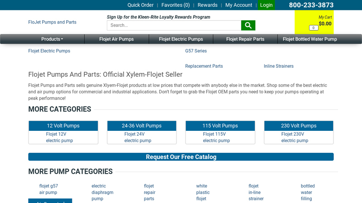The image size is (362, 203).
Task: Select 115 Volt Pumps category header
Action: coord(220,126)
